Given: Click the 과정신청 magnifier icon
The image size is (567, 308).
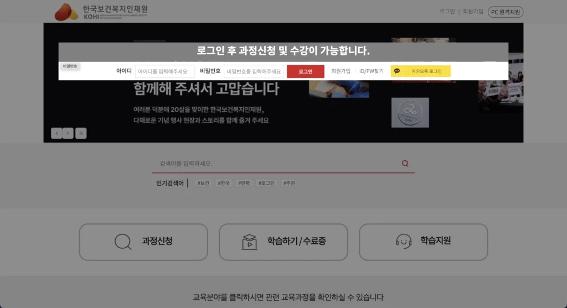Looking at the screenshot, I should [x=122, y=242].
